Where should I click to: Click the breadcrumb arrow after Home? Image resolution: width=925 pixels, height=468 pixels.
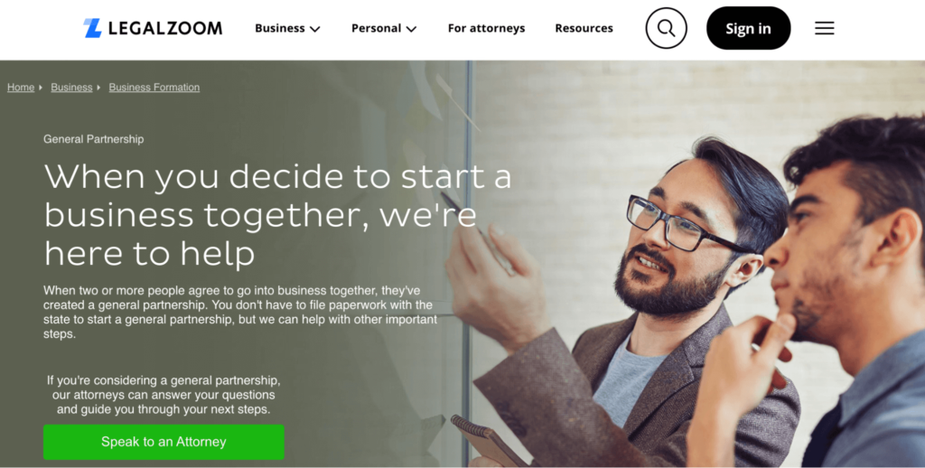point(41,88)
